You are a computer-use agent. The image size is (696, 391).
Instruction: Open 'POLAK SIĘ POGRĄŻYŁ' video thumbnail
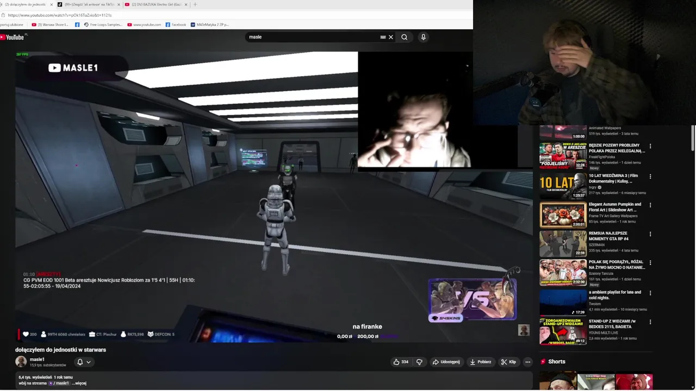pos(563,272)
